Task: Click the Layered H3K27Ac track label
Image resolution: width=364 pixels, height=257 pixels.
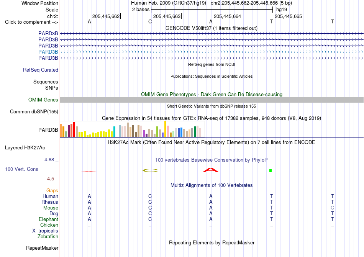Action: pos(25,148)
